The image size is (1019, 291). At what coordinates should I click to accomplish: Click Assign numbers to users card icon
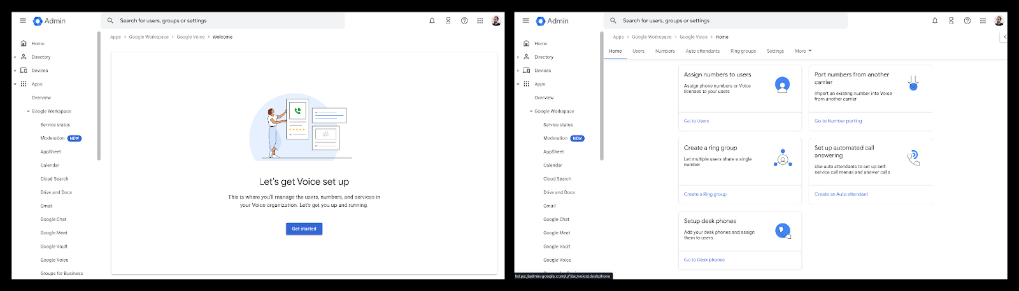point(783,84)
